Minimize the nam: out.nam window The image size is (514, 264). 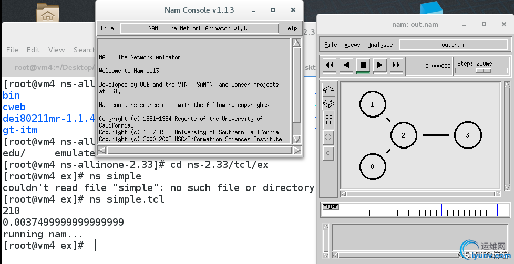[x=464, y=25]
